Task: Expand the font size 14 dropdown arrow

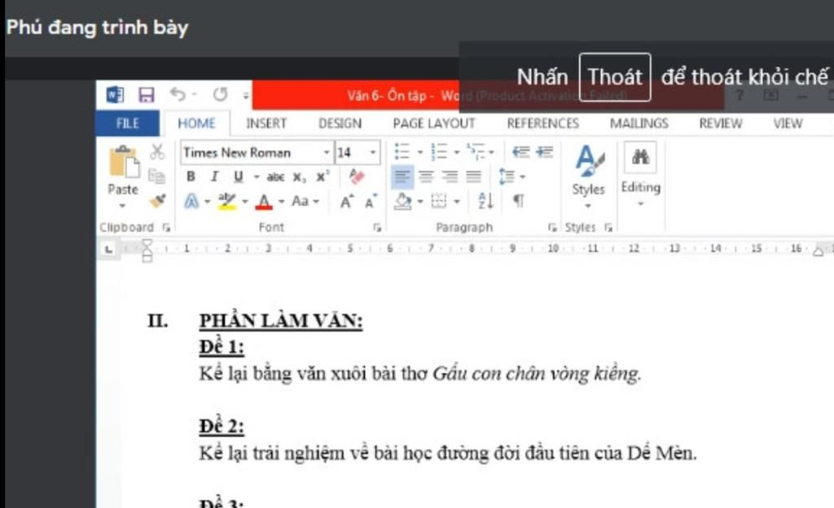Action: [373, 152]
